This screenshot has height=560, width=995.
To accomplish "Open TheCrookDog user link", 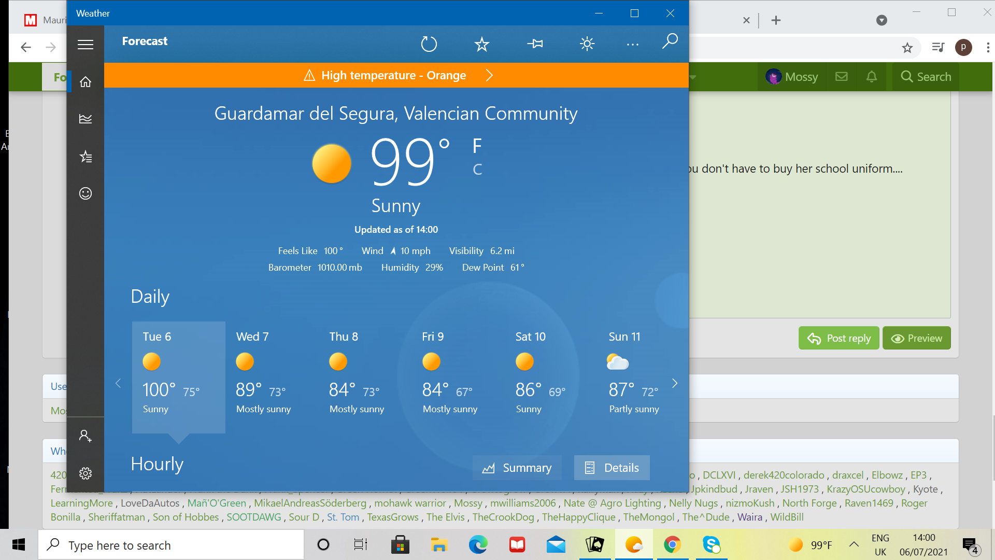I will tap(503, 517).
